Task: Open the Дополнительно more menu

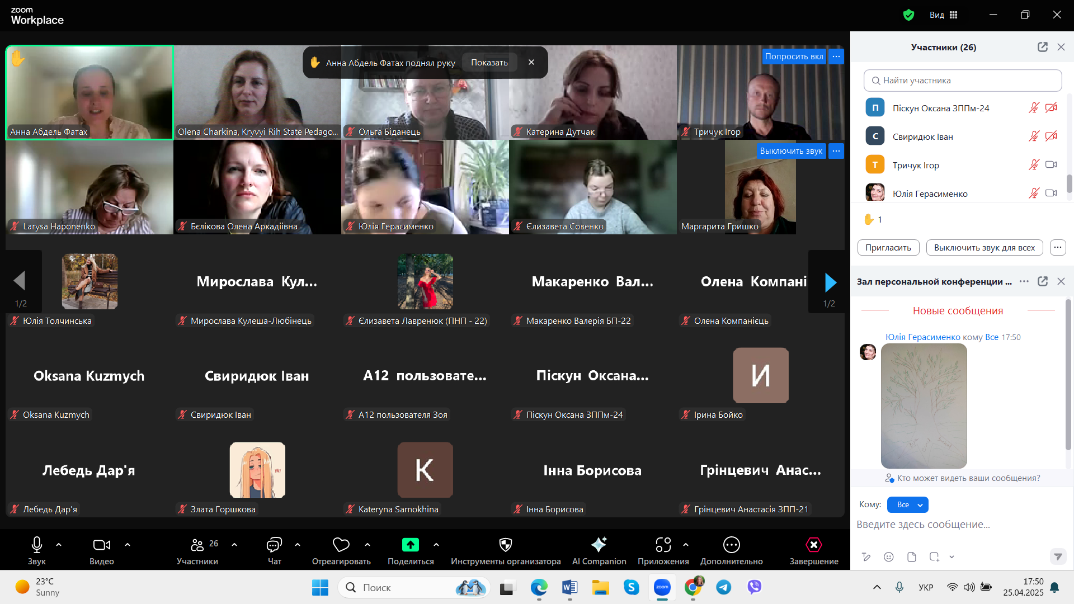Action: (x=731, y=545)
